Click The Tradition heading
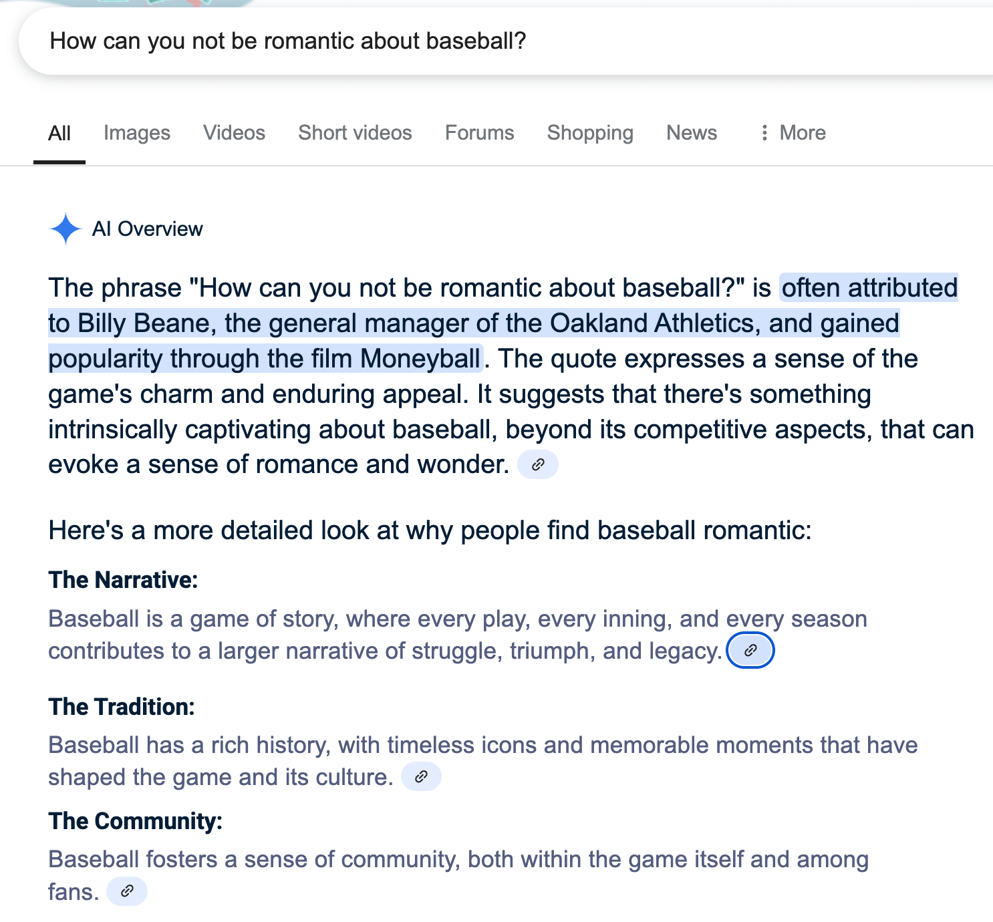The width and height of the screenshot is (993, 922). [122, 707]
